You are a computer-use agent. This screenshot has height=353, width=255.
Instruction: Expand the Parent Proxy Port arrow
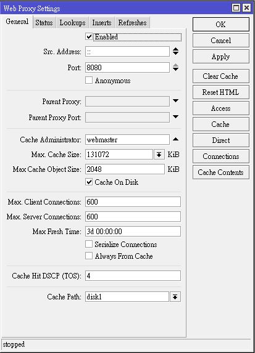(175, 117)
